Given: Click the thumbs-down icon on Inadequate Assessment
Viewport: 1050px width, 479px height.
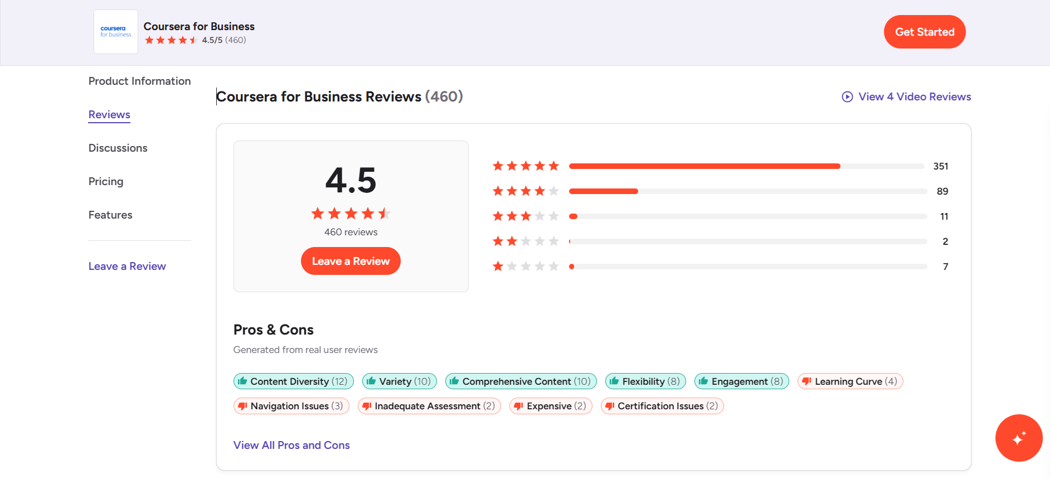Looking at the screenshot, I should click(367, 406).
